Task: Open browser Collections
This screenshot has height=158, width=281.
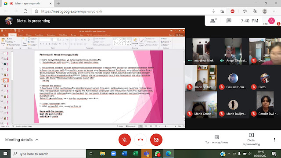Action: pos(255,11)
